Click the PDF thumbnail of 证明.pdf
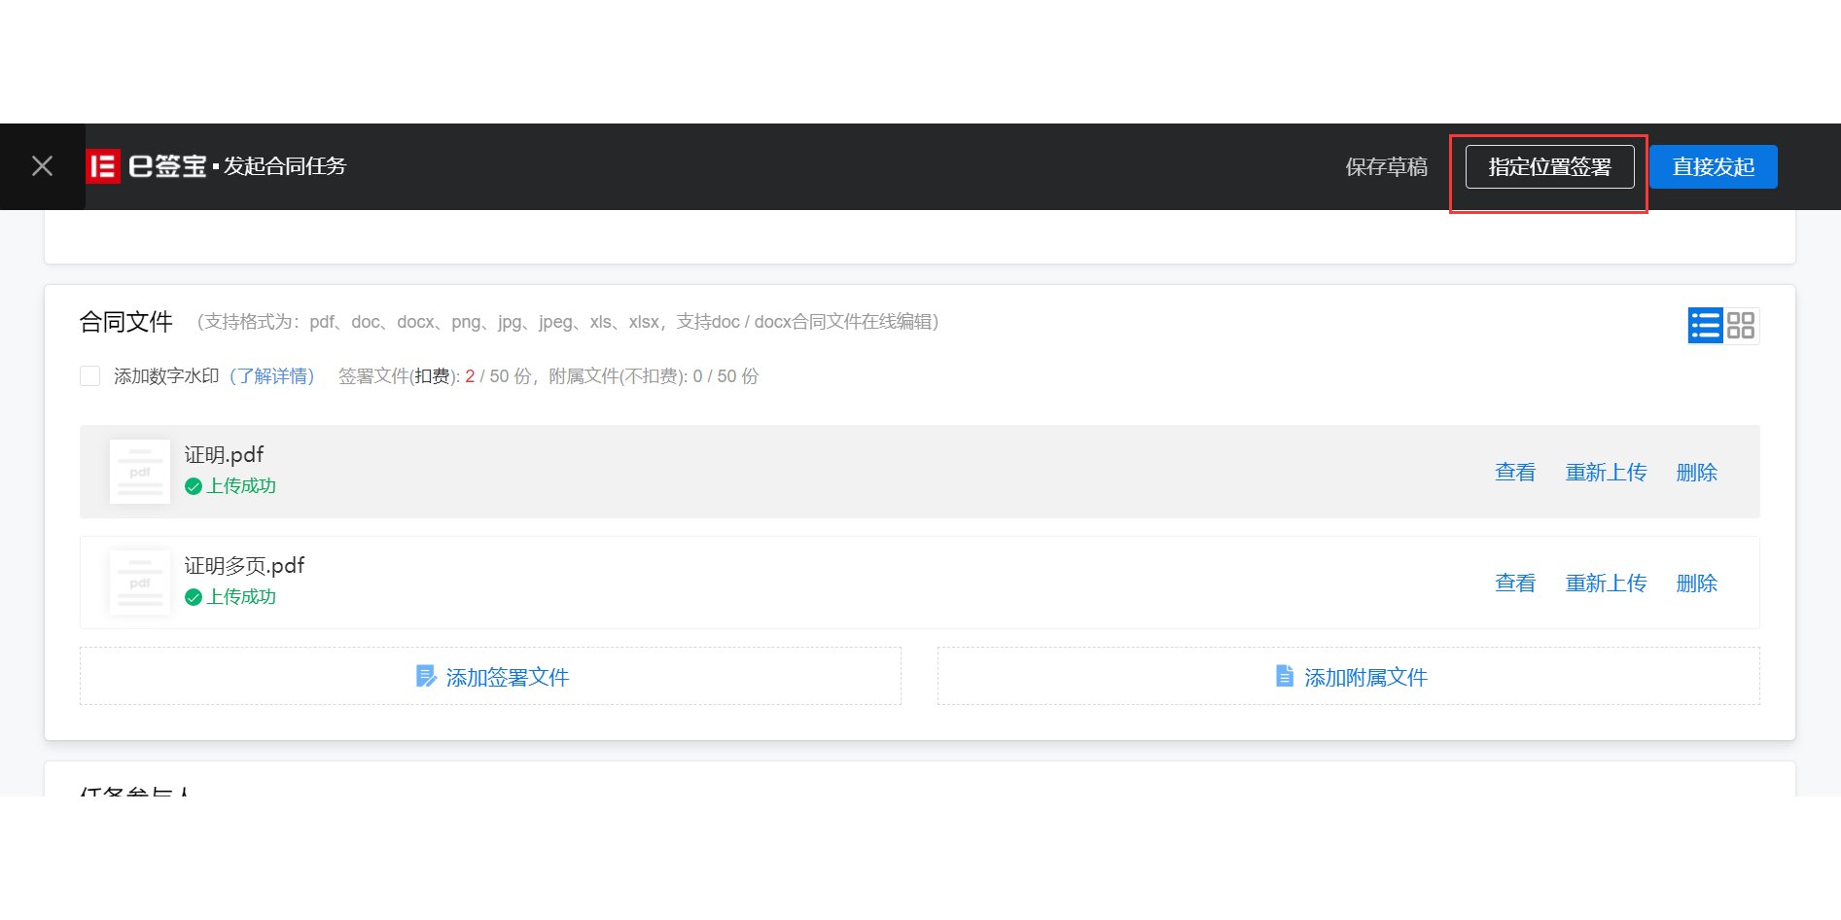Image resolution: width=1841 pixels, height=920 pixels. point(139,471)
